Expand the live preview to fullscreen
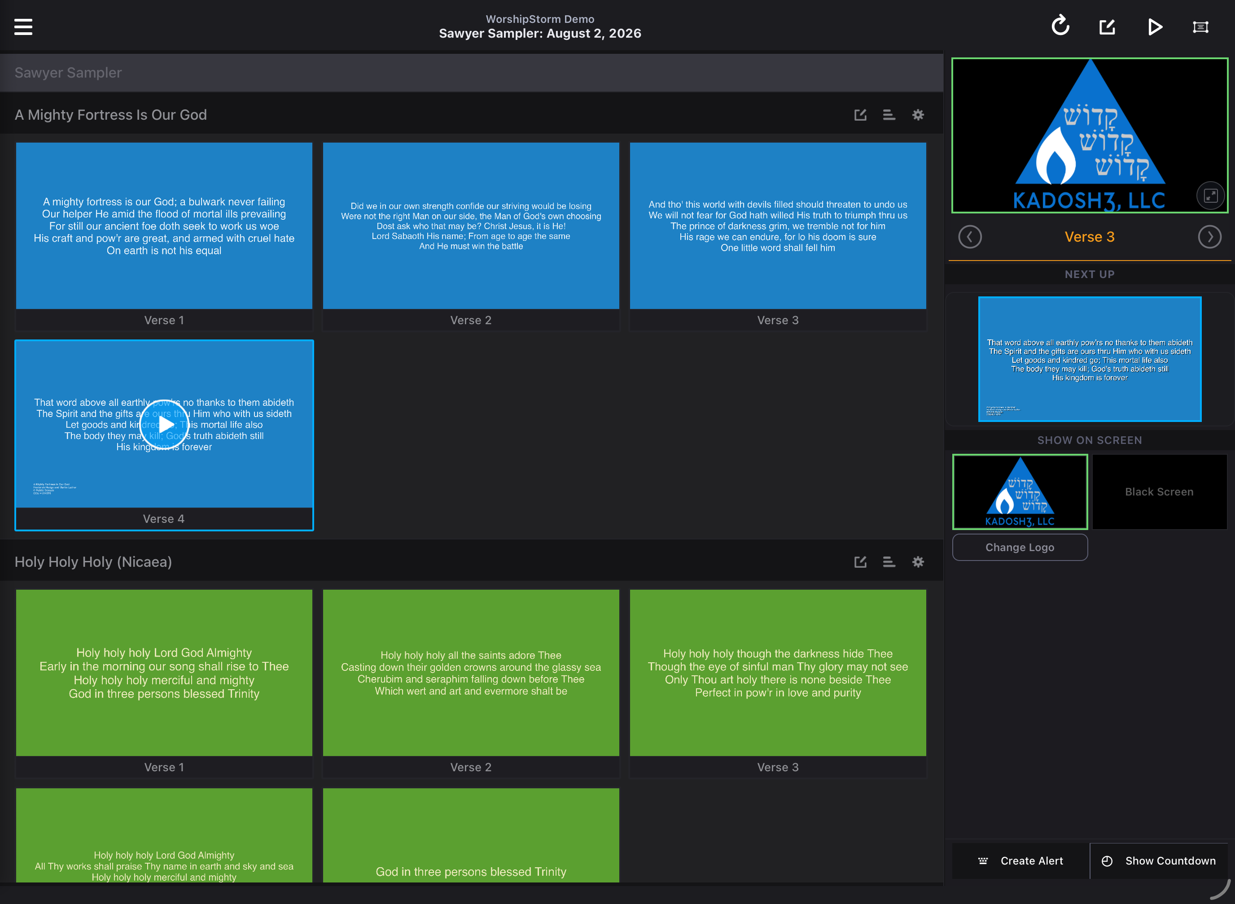 click(x=1210, y=196)
